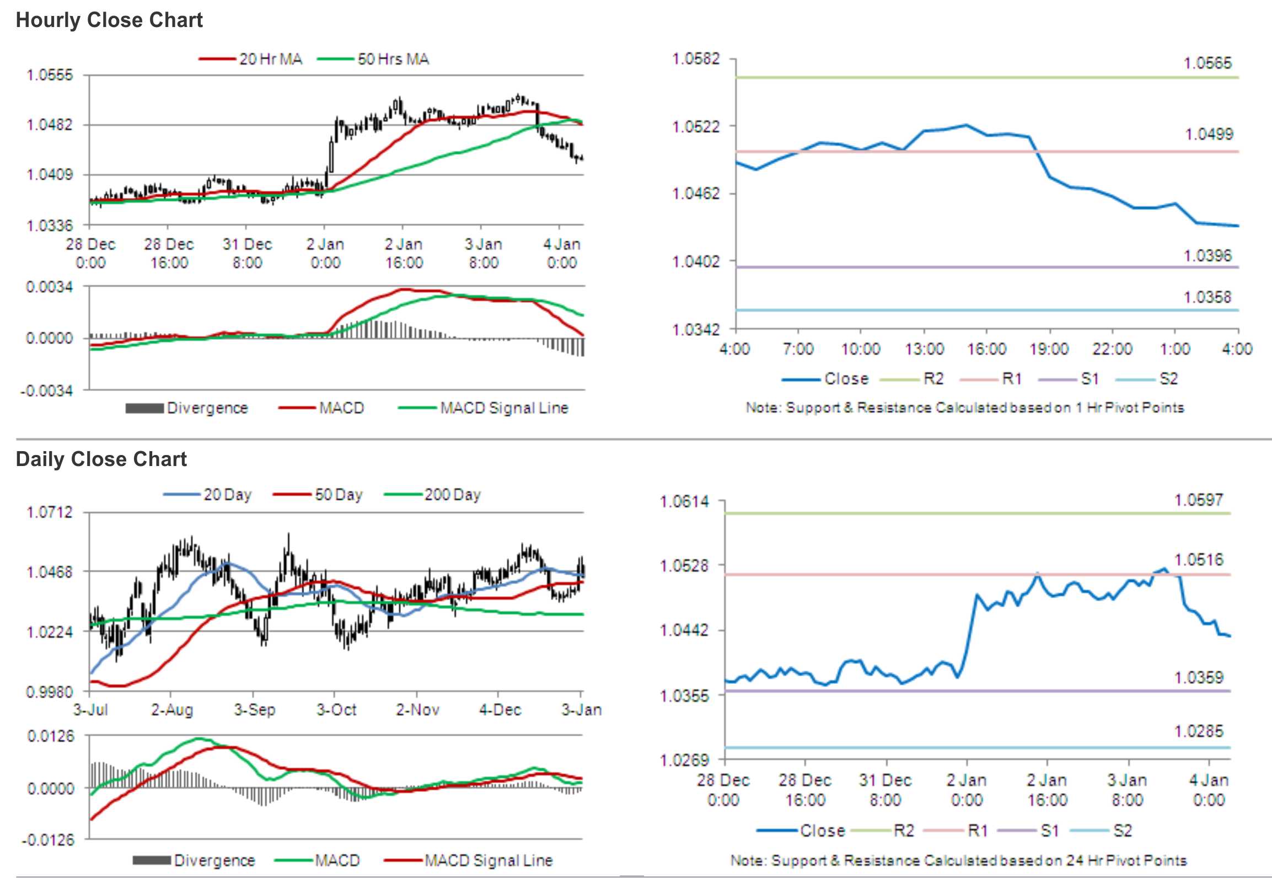Click the 1.0712 y-axis value
This screenshot has width=1272, height=878.
point(50,512)
